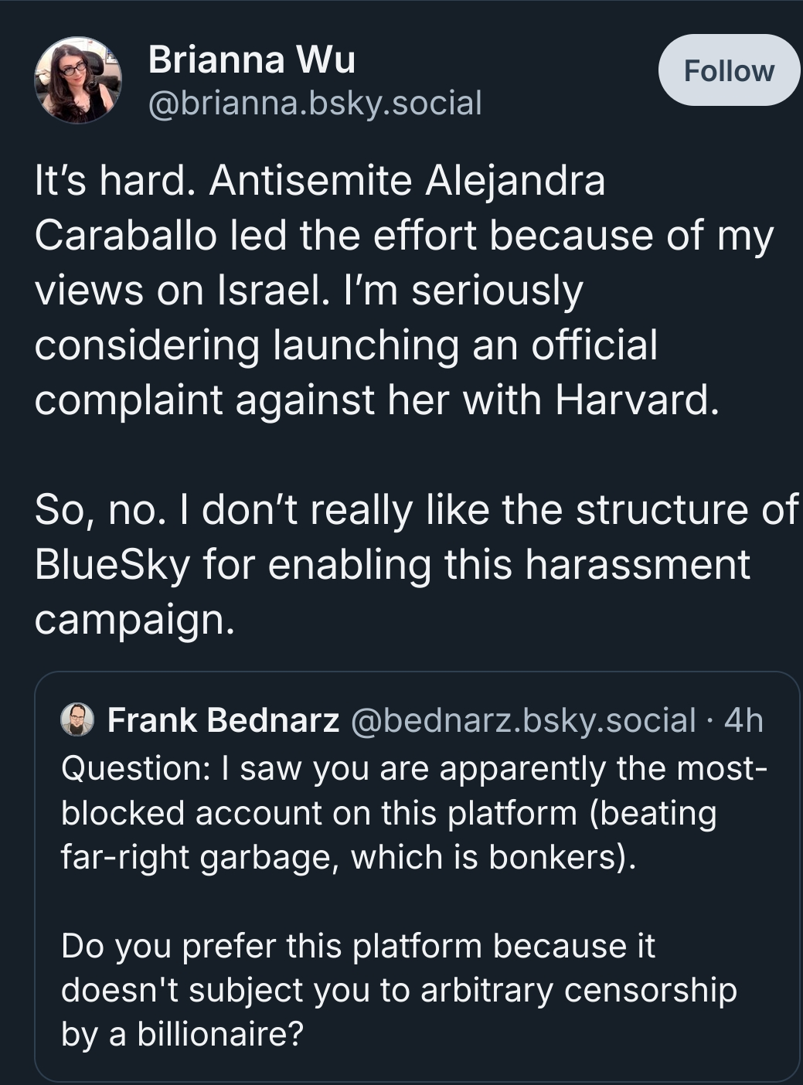
Task: Click the word 'BlueSky' in the post
Action: pyautogui.click(x=112, y=565)
